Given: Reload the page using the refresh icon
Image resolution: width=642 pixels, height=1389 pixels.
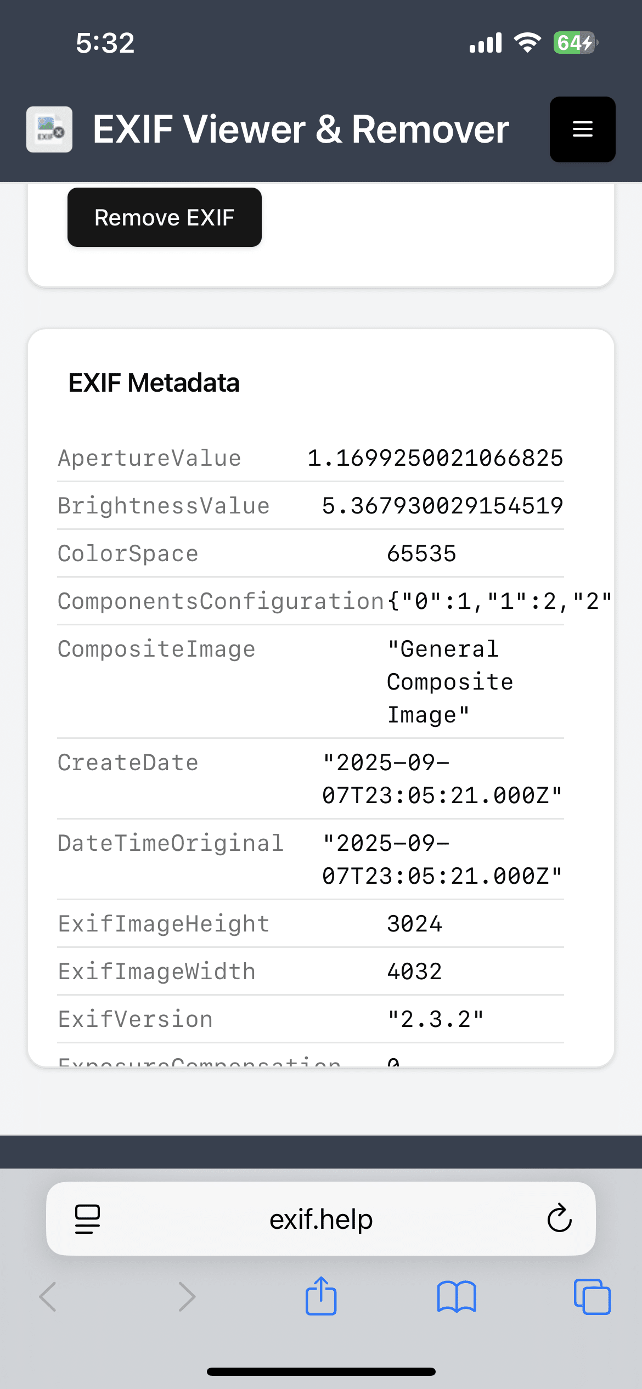Looking at the screenshot, I should tap(559, 1219).
